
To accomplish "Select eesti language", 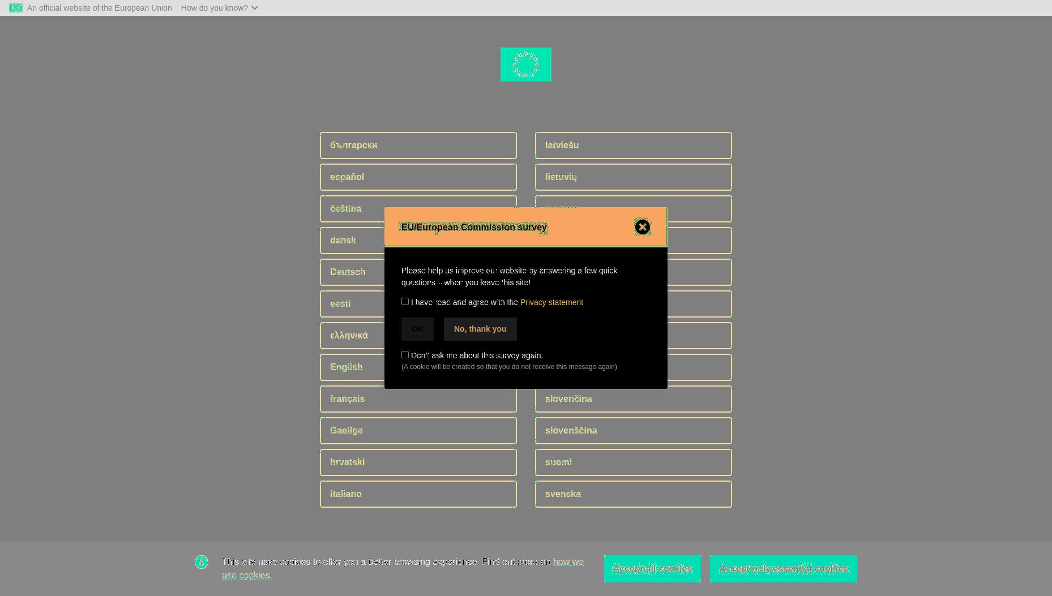I will point(352,304).
